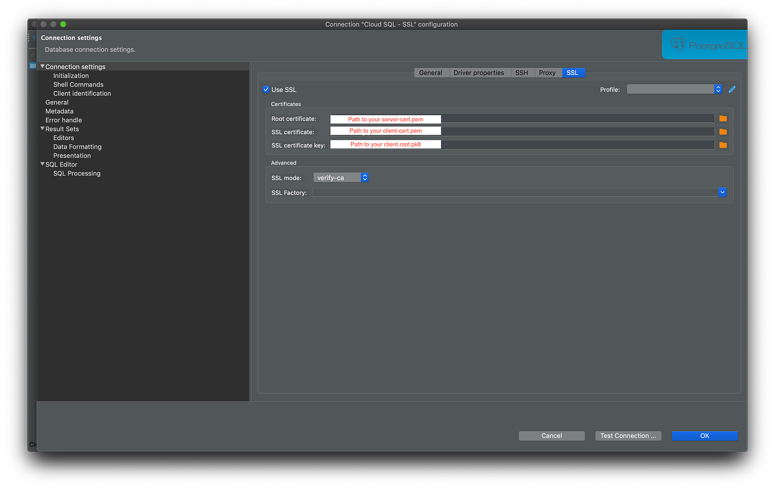This screenshot has width=775, height=488.
Task: Open the SSH tab
Action: [522, 72]
